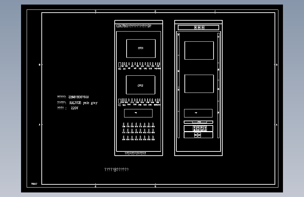The height and width of the screenshot is (197, 304).
Task: Select the '220V' voltage note
Action: click(74, 108)
